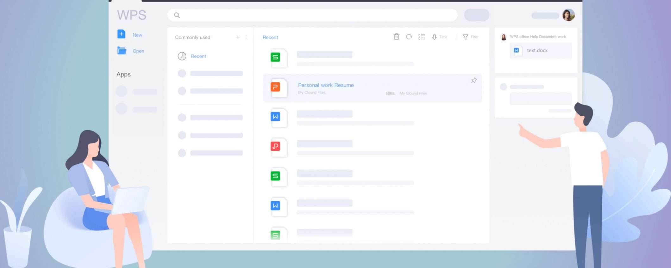
Task: Click the refresh icon in Recent toolbar
Action: (x=409, y=37)
